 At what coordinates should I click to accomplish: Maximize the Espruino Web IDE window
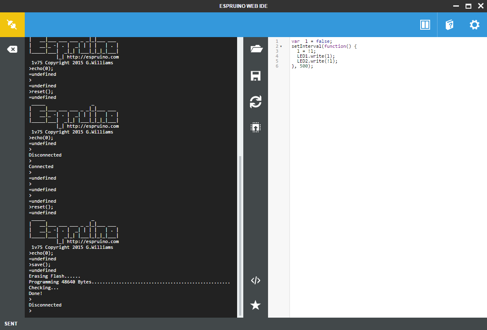pyautogui.click(x=468, y=6)
